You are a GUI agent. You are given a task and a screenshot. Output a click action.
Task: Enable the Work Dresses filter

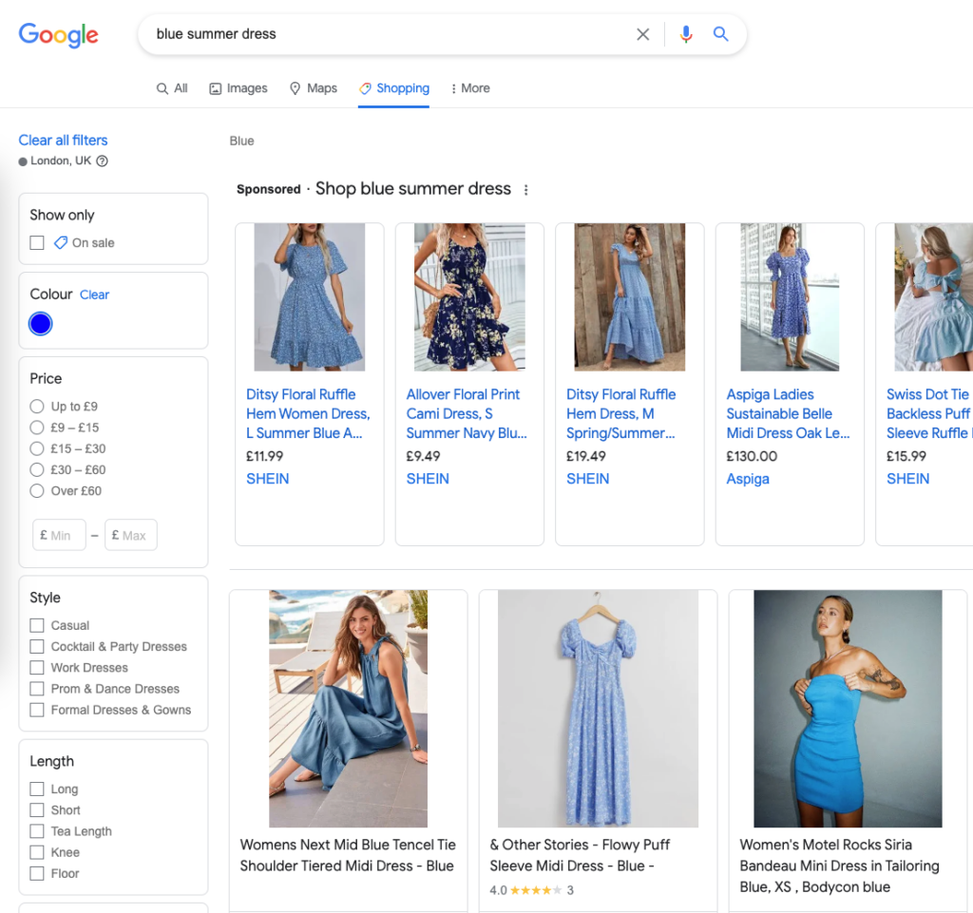[37, 667]
